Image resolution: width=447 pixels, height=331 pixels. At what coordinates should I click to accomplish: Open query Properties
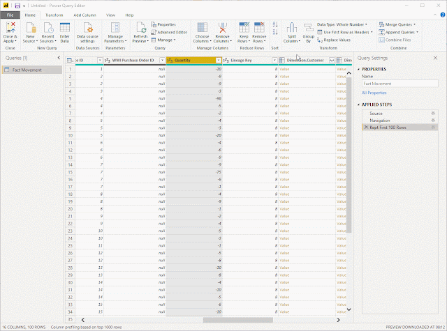[163, 24]
